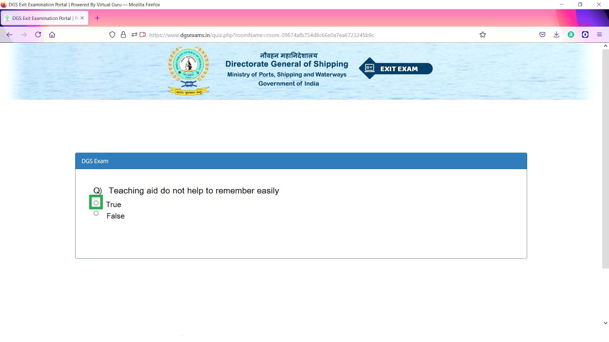Viewport: 609px width, 342px height.
Task: Click the browser forward arrow
Action: pyautogui.click(x=24, y=35)
